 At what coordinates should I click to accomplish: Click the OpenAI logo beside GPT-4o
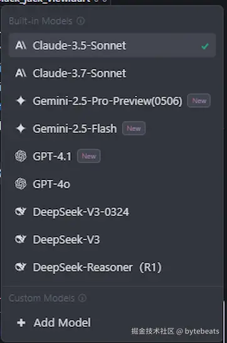pyautogui.click(x=21, y=184)
